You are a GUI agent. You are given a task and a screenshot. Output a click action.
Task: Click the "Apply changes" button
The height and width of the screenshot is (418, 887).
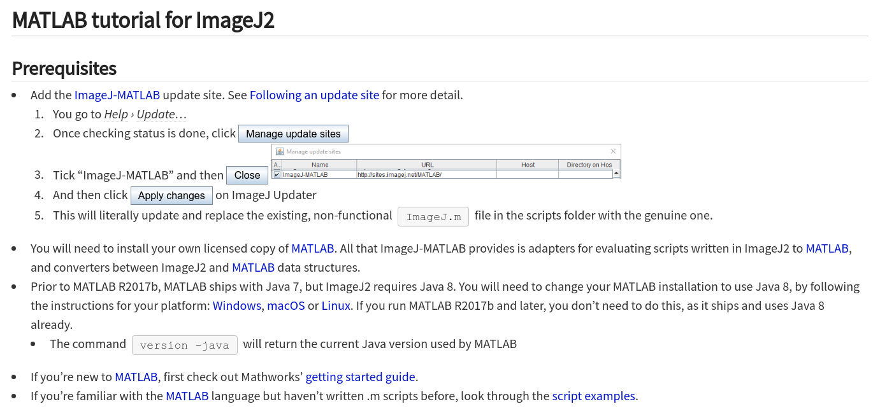pos(171,195)
